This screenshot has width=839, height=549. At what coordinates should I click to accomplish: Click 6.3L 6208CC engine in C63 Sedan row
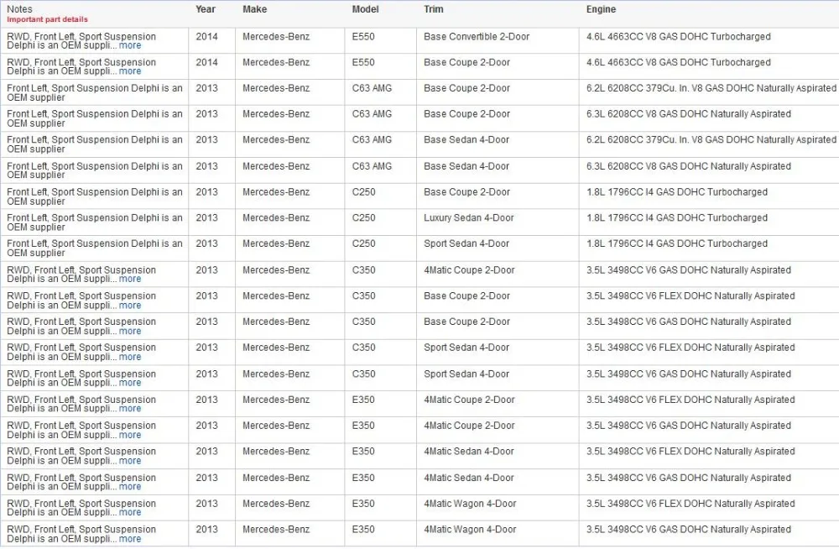[689, 166]
